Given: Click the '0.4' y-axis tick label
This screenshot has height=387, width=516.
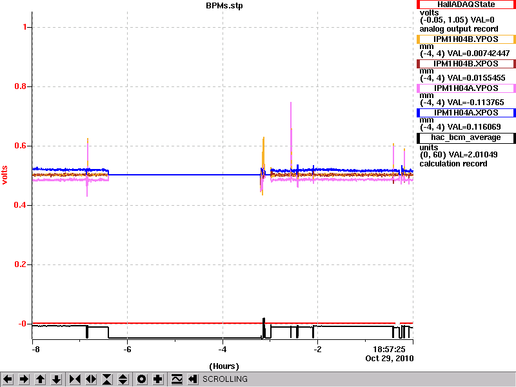Looking at the screenshot, I should 21,205.
